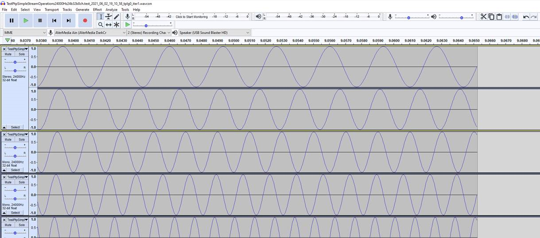Adjust the playback volume slider

[456, 17]
